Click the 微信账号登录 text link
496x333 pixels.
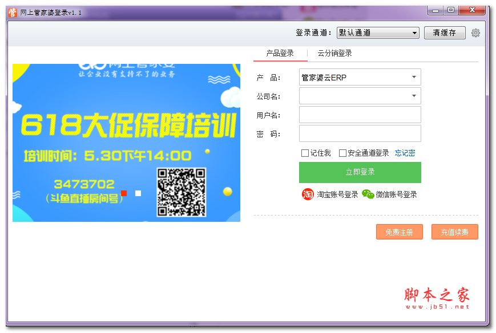(396, 194)
